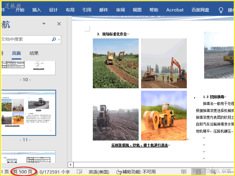The width and height of the screenshot is (235, 176).
Task: Open the 开始 ribbon tab
Action: pyautogui.click(x=20, y=10)
